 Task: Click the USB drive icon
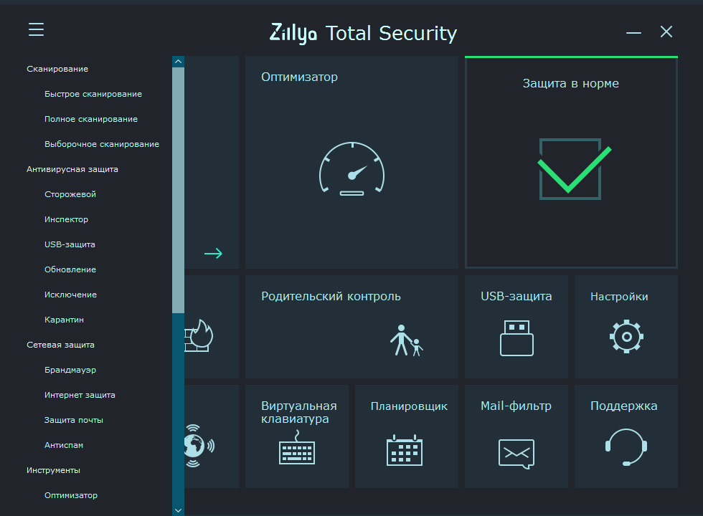click(x=516, y=338)
